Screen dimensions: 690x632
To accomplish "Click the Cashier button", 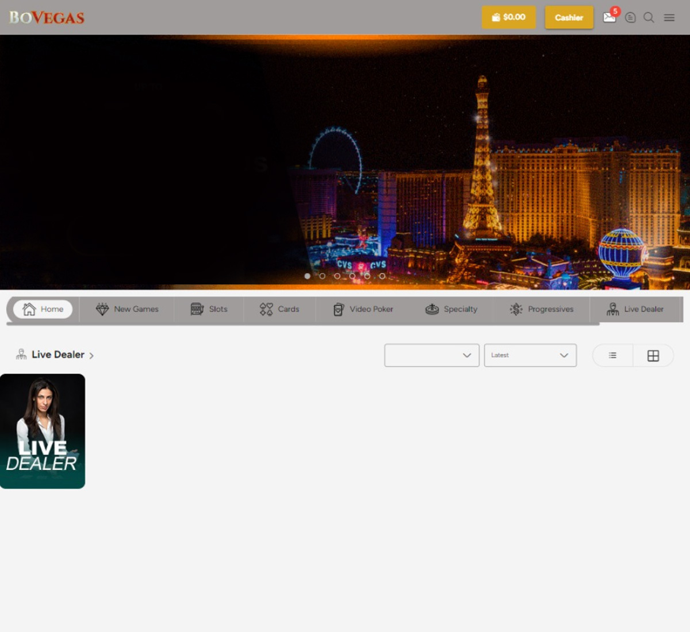I will click(x=569, y=18).
